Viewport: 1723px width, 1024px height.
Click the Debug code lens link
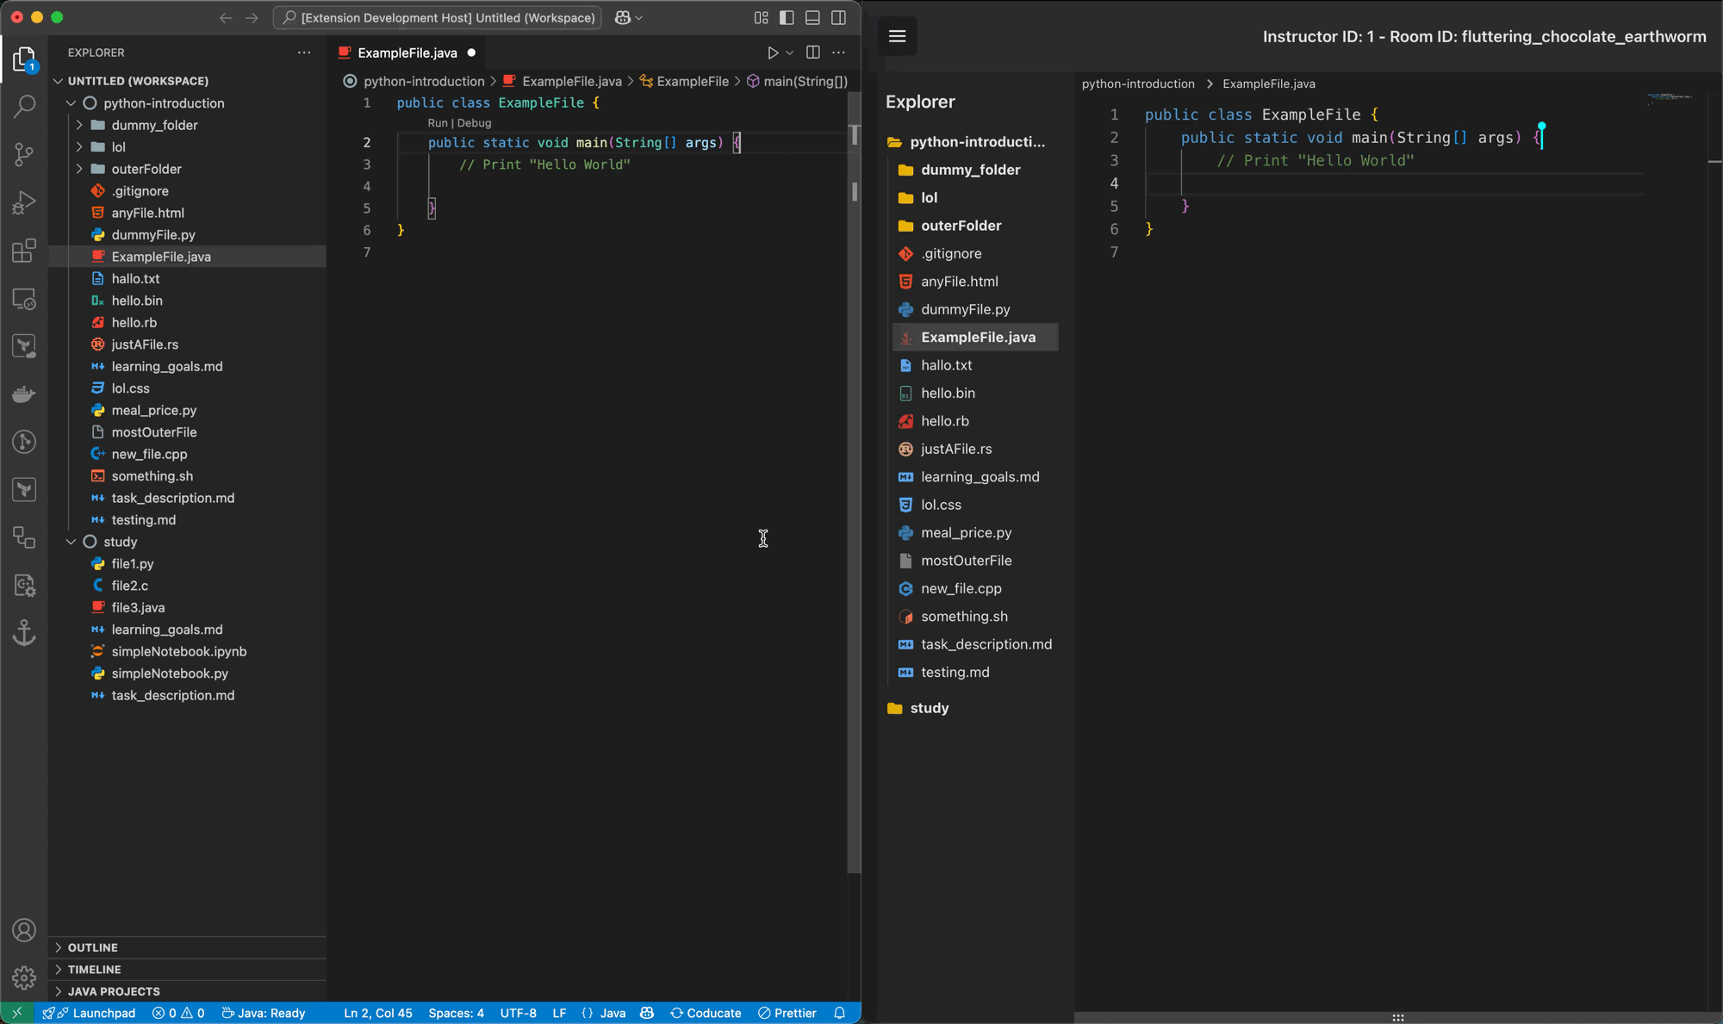474,123
